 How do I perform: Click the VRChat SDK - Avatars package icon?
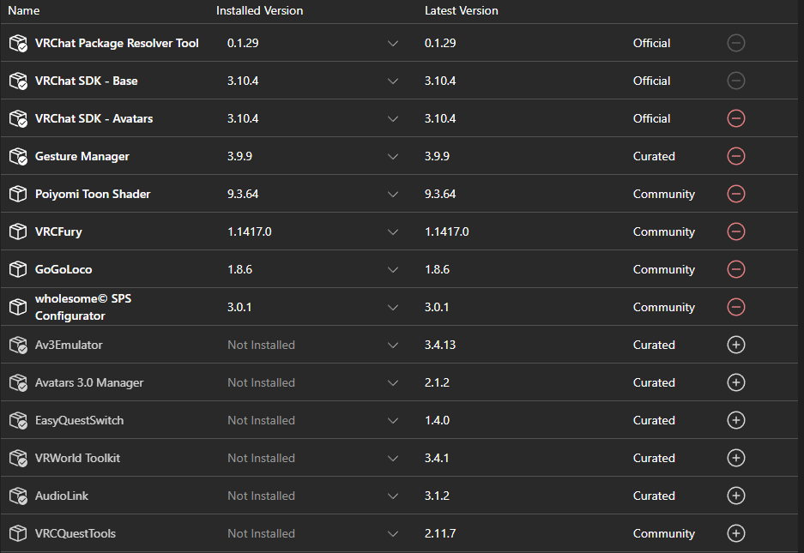(18, 118)
